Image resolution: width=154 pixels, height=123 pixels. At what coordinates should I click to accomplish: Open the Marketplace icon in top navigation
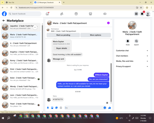tap(91, 14)
